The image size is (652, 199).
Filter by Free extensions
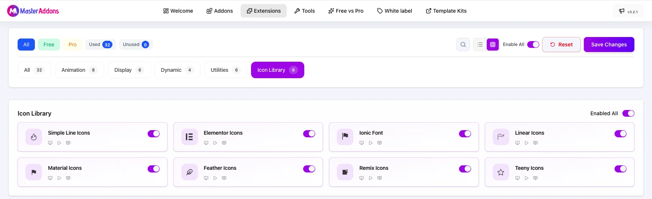coord(49,45)
